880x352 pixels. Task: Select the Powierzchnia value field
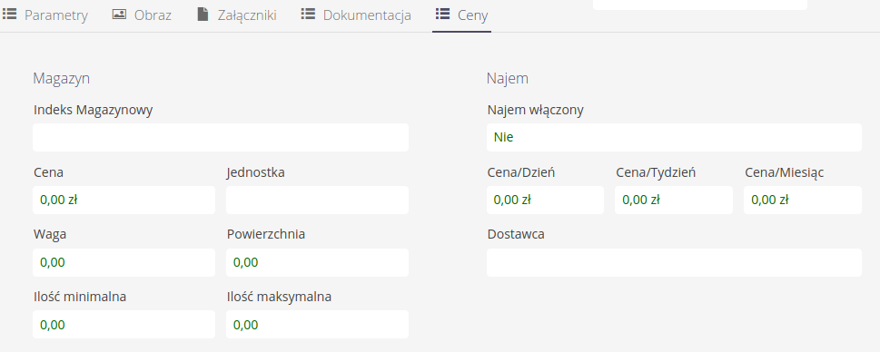(x=317, y=262)
